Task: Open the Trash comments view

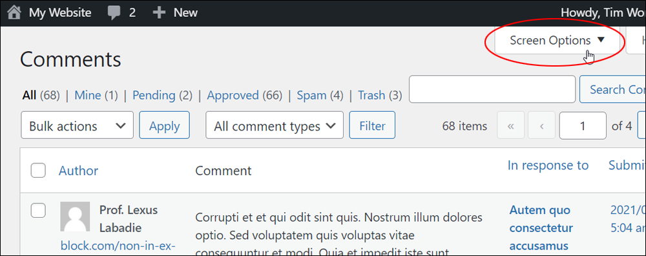Action: pyautogui.click(x=371, y=95)
